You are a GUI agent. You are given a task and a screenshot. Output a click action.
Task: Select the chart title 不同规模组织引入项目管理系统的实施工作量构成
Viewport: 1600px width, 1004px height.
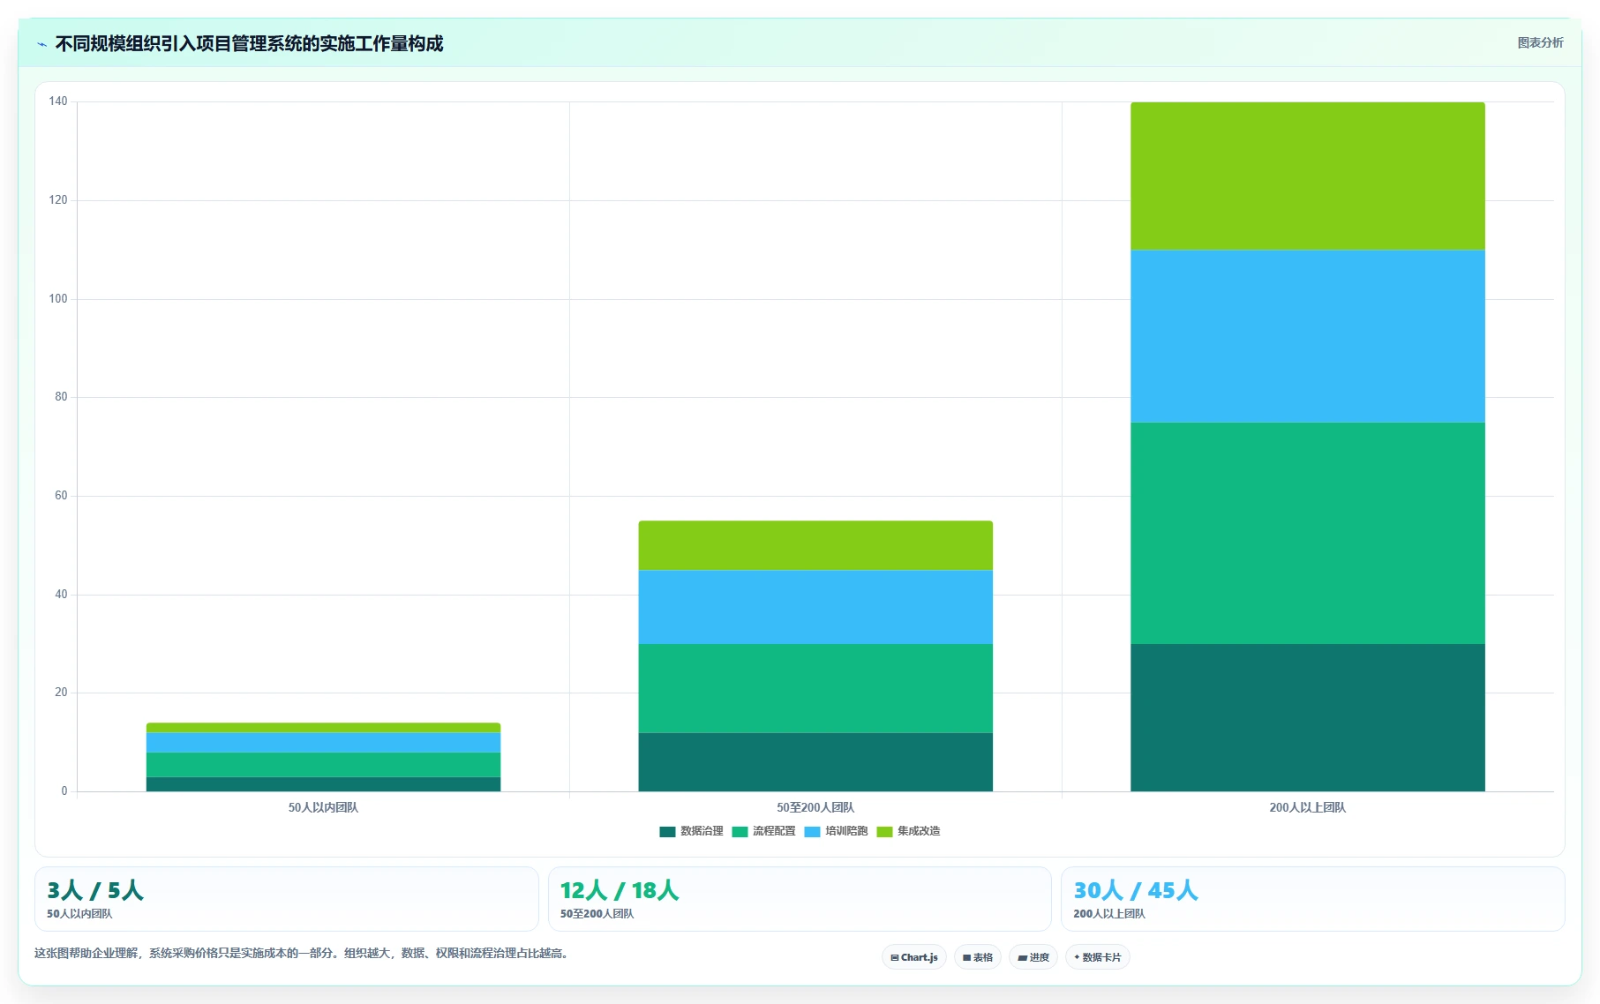[x=249, y=44]
